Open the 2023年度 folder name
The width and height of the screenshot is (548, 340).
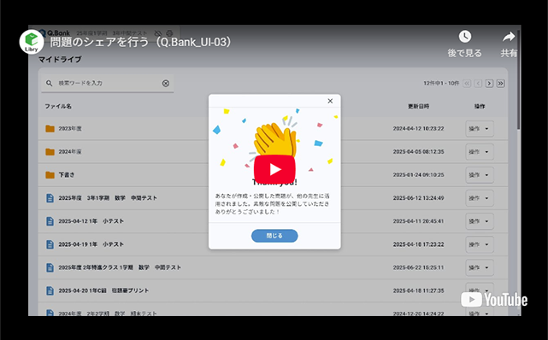point(70,128)
